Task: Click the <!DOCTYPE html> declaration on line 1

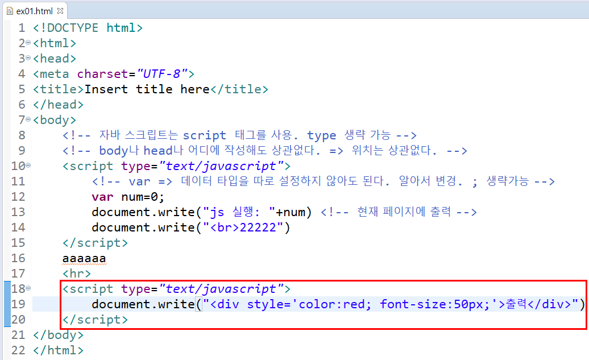Action: tap(88, 28)
